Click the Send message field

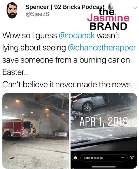click(x=104, y=158)
